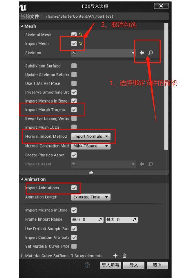
Task: Expand Material Curve Suffixes array
Action: [x=22, y=255]
